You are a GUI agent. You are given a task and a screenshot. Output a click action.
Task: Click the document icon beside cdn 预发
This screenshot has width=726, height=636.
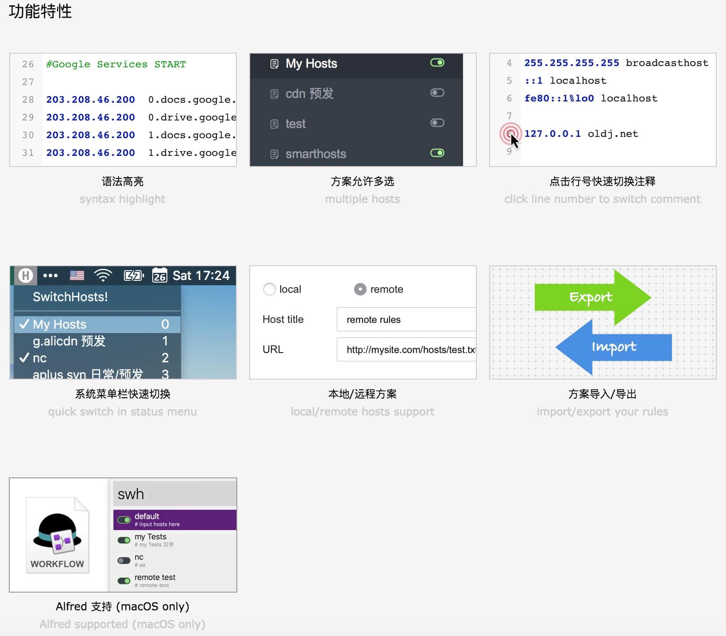pyautogui.click(x=274, y=94)
